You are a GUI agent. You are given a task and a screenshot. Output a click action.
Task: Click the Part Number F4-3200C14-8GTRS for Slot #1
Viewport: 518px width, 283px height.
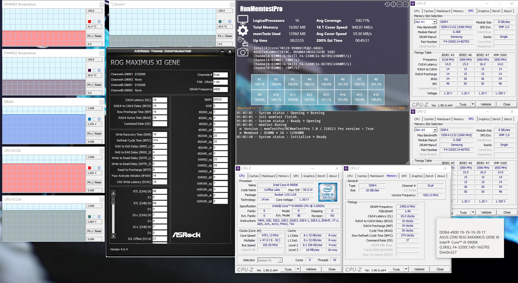click(x=456, y=42)
